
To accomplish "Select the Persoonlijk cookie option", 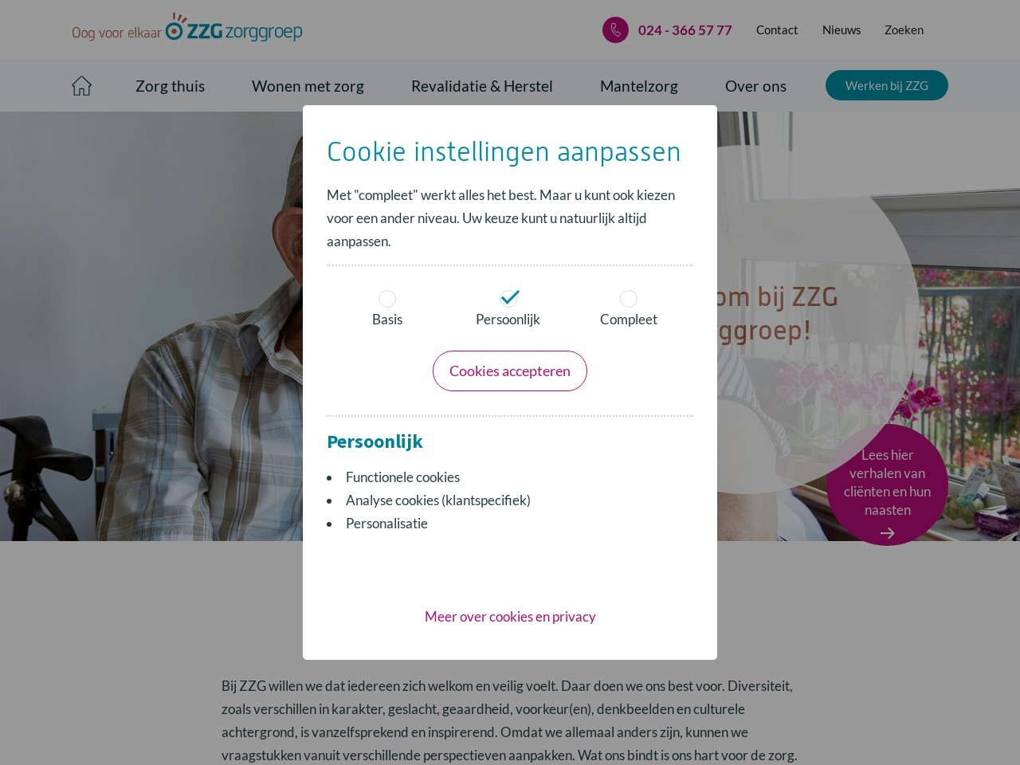I will click(x=508, y=298).
